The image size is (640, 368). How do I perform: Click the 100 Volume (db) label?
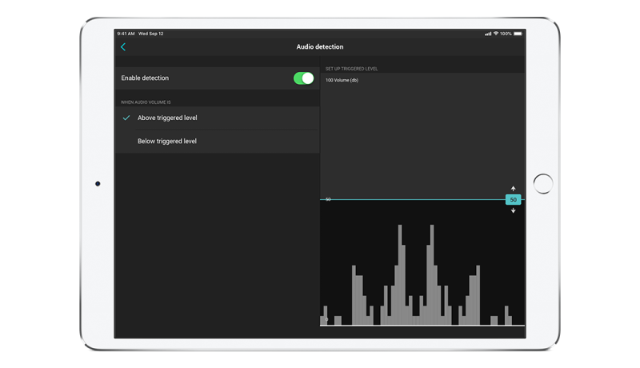coord(342,80)
